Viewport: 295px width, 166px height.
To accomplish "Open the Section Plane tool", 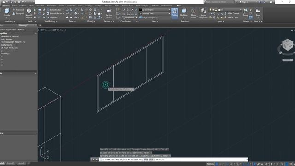I will [x=109, y=13].
